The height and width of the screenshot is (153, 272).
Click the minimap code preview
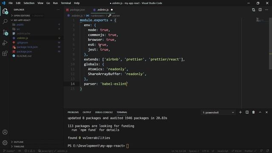click(260, 20)
